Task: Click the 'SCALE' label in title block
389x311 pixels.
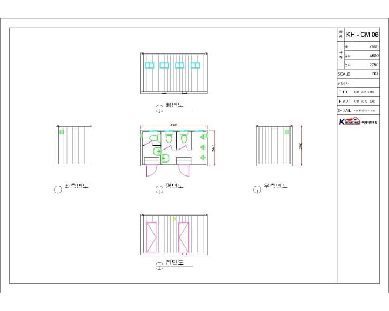Action: (344, 74)
